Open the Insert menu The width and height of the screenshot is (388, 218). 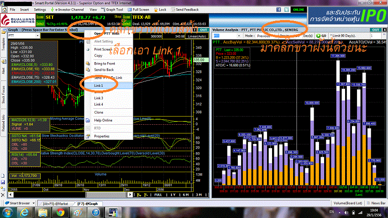24,10
